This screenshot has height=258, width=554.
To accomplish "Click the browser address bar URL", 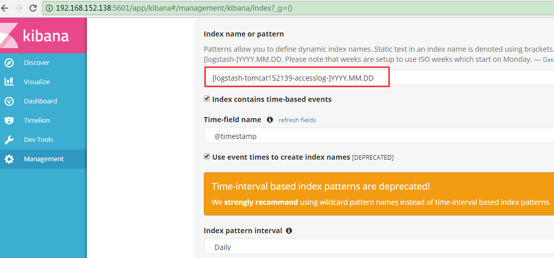I will pos(174,8).
